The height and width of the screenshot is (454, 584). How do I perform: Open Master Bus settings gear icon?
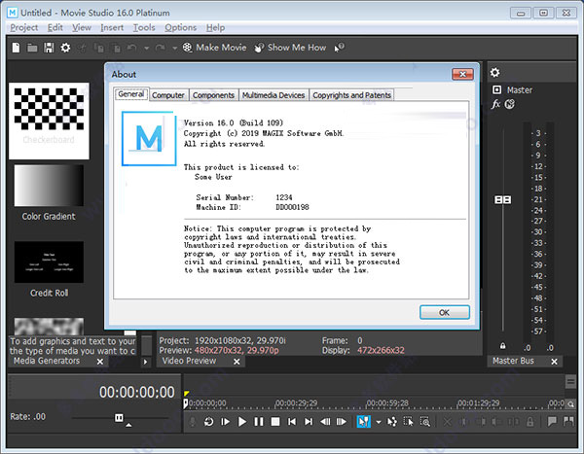[x=495, y=72]
